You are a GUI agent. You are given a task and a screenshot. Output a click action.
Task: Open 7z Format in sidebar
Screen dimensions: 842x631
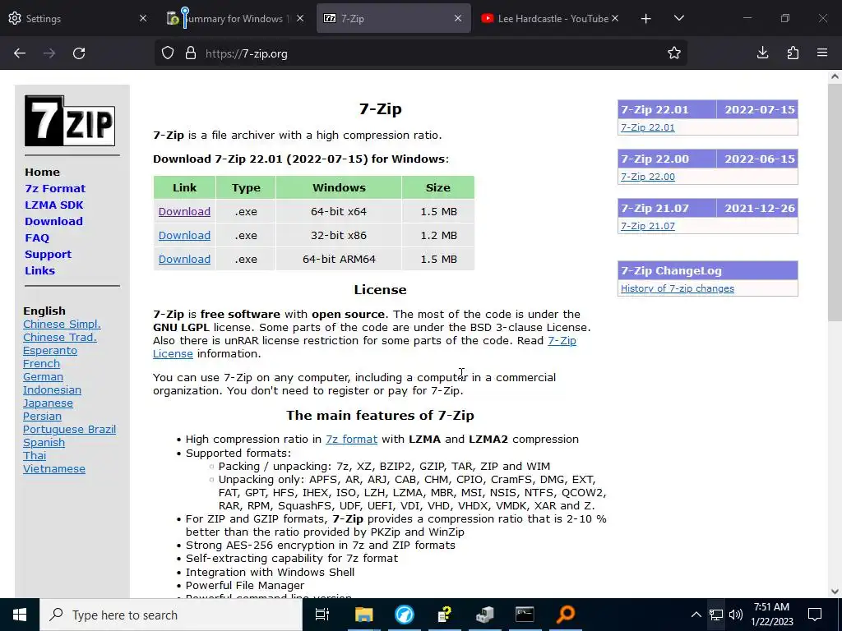[55, 188]
